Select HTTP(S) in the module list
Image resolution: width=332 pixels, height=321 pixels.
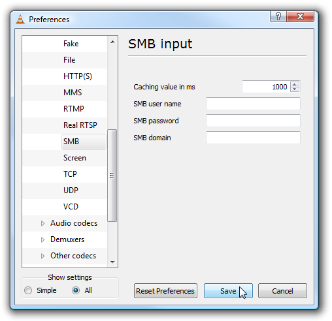[x=78, y=76]
